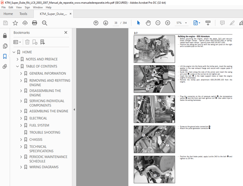Print the document with printer icon
Screen dimensions: 243x186
tap(34, 23)
